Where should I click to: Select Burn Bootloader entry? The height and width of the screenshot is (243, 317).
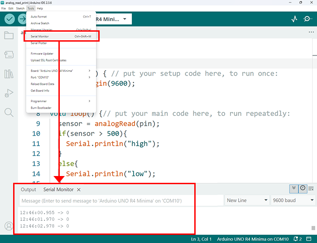tap(61, 108)
